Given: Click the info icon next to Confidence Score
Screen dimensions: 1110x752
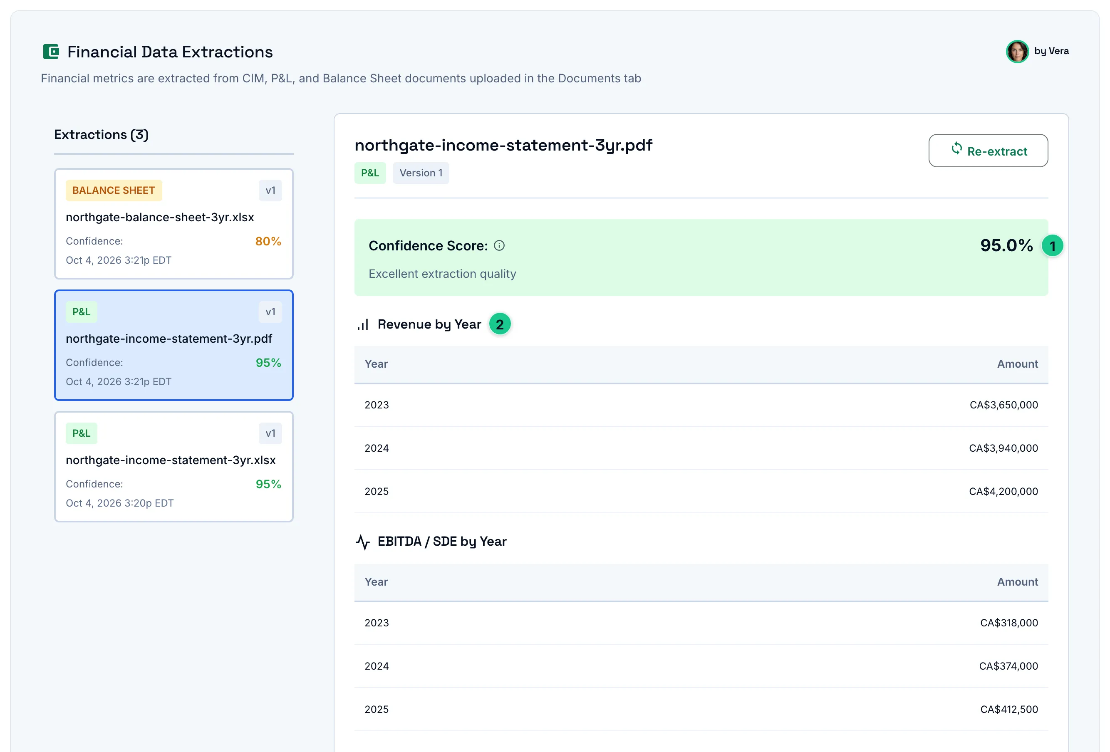Looking at the screenshot, I should pos(499,246).
